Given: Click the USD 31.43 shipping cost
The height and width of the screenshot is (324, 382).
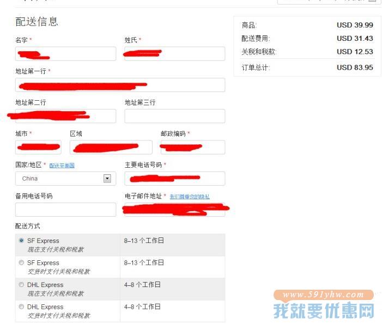Looking at the screenshot, I should click(355, 38).
